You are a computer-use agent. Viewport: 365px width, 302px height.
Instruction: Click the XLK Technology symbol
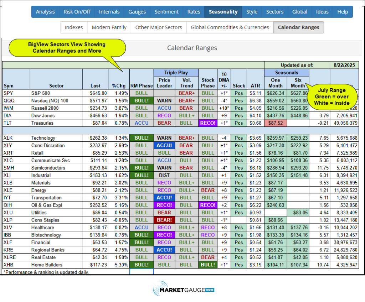coord(9,138)
